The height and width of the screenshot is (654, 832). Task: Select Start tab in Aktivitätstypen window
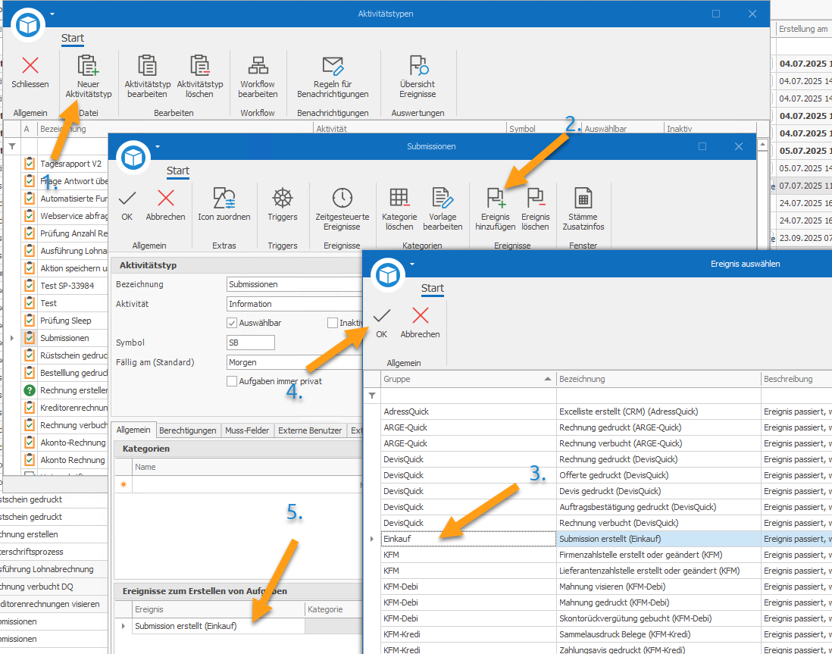(x=73, y=38)
